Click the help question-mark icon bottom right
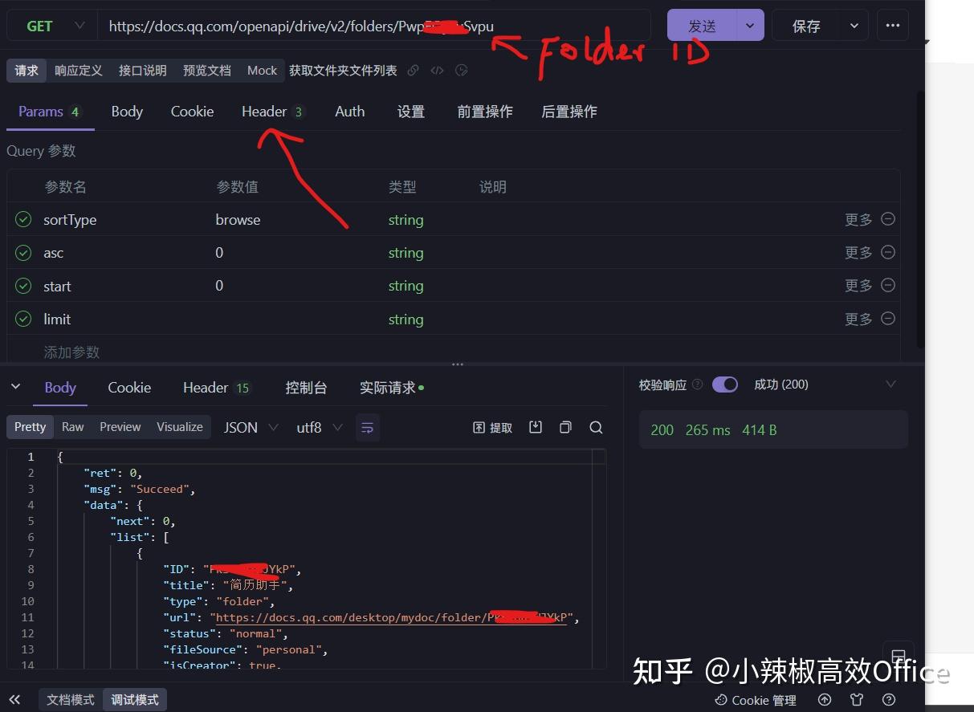The image size is (974, 712). [889, 699]
